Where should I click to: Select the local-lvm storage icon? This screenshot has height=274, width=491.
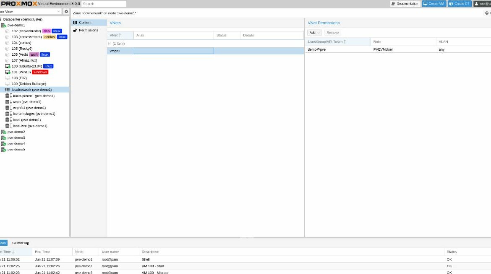point(9,126)
